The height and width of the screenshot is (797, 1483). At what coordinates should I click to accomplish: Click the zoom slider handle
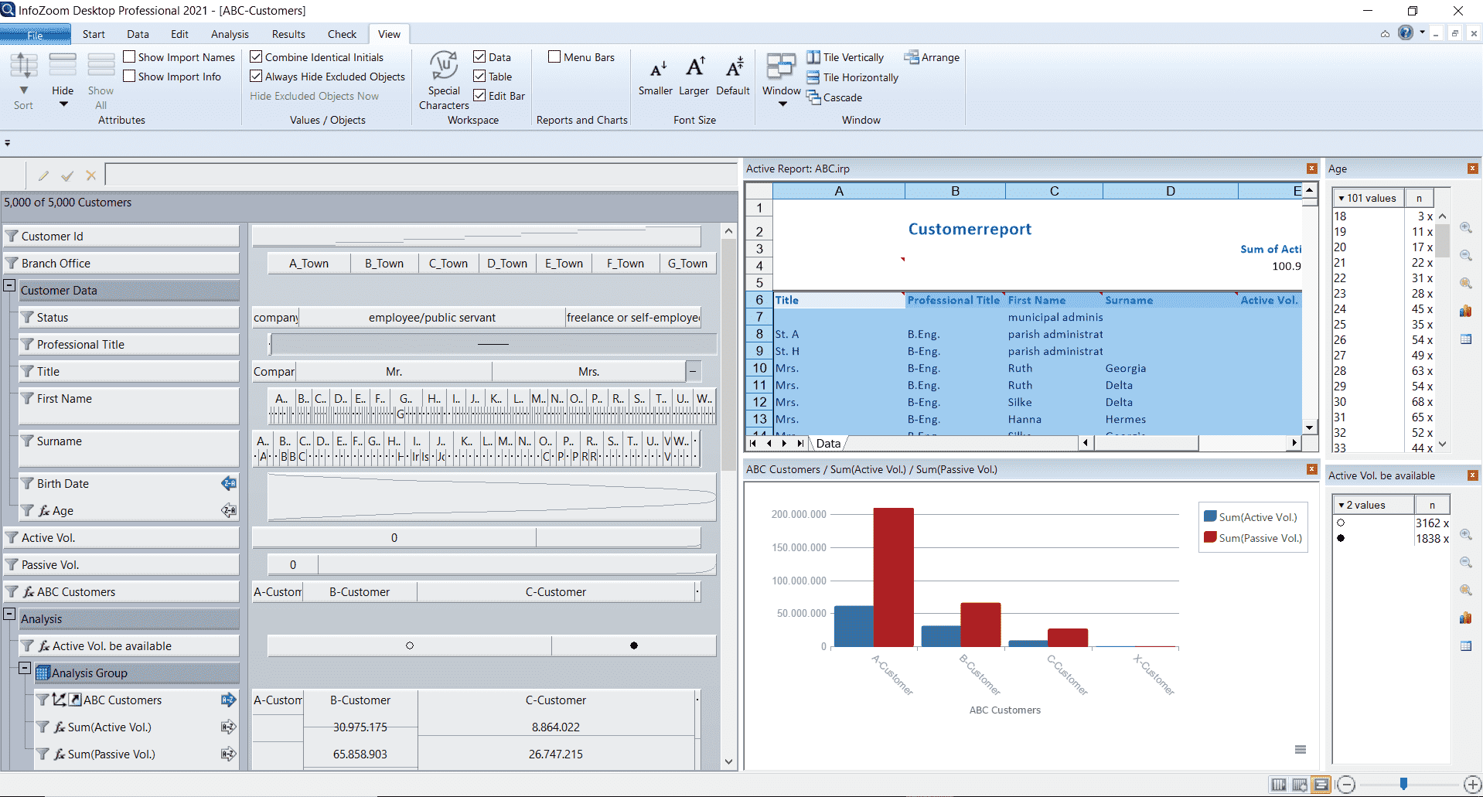pos(1403,784)
